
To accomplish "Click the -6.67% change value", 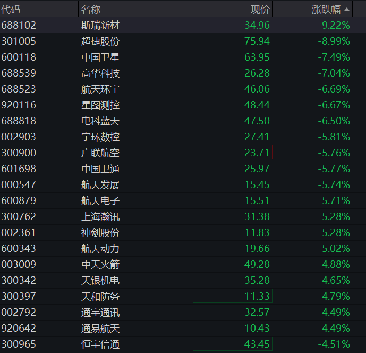I will click(334, 105).
